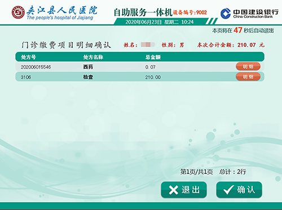Screen dimensions: 282x210
Task: Click the 0.07 amount cell
Action: pos(150,67)
